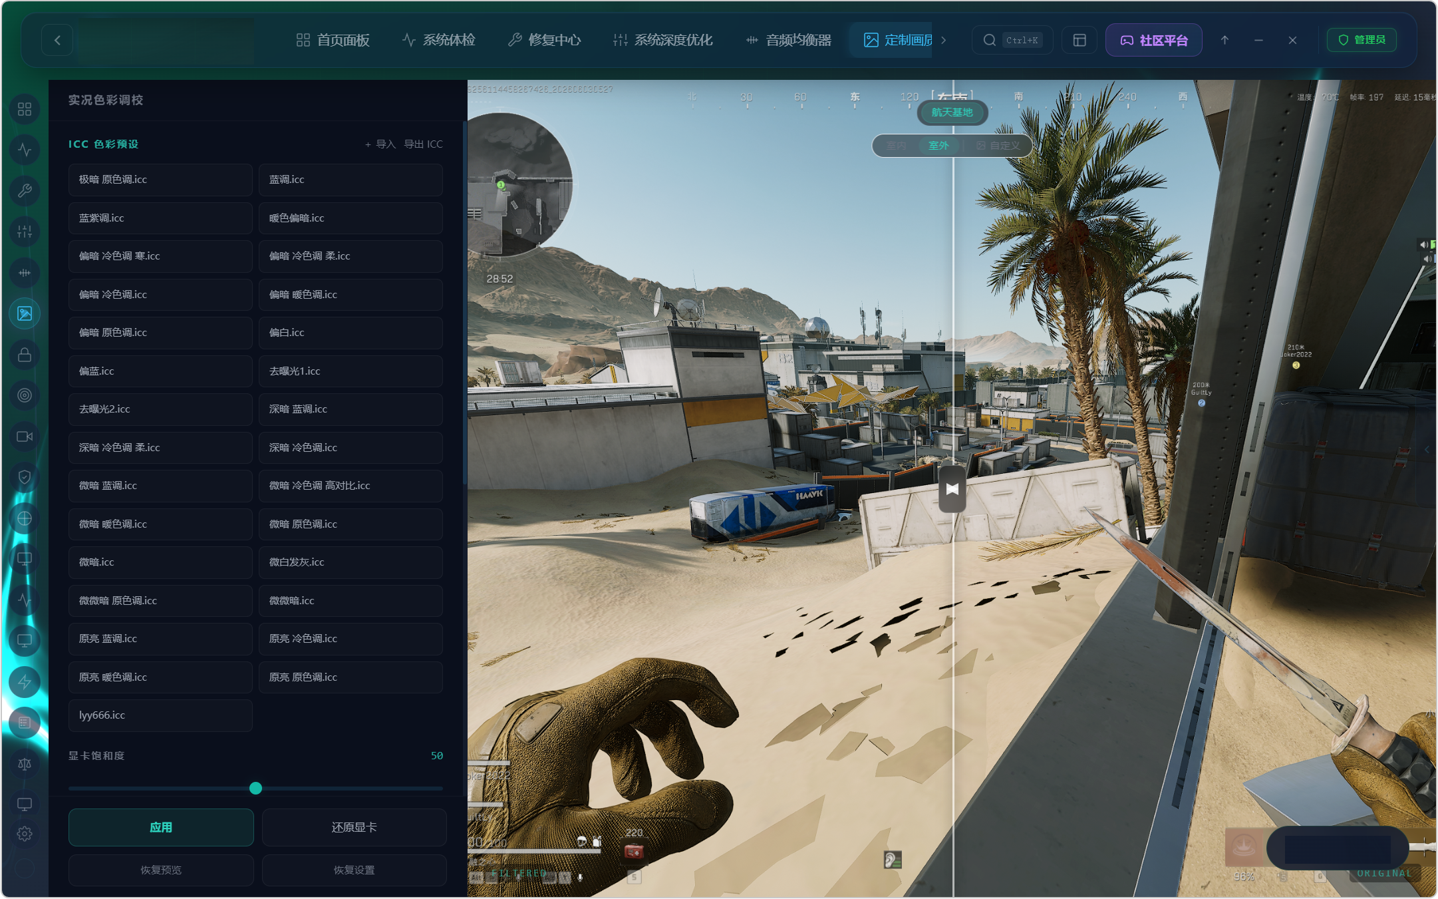Screen dimensions: 1438x899
Task: Open the 航天基地 scene selector pill
Action: click(952, 112)
